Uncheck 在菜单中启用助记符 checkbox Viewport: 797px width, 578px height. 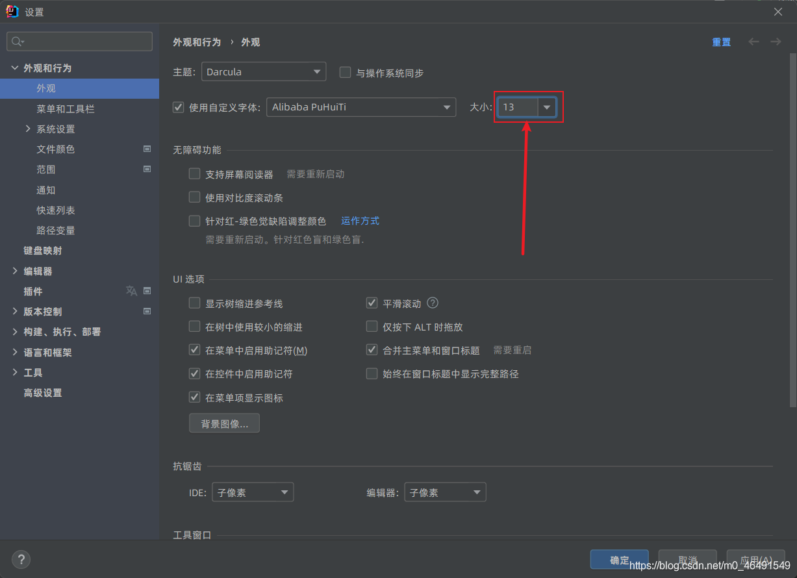[x=194, y=349]
